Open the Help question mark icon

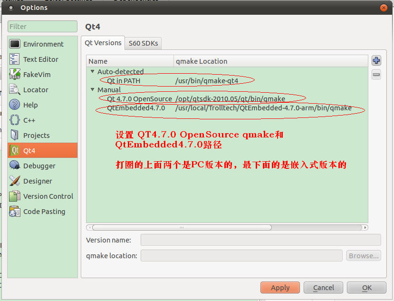(x=15, y=105)
